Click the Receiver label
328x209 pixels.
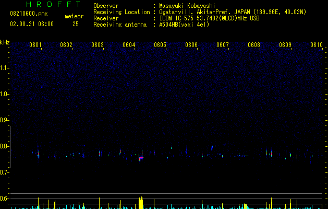[x=106, y=18]
